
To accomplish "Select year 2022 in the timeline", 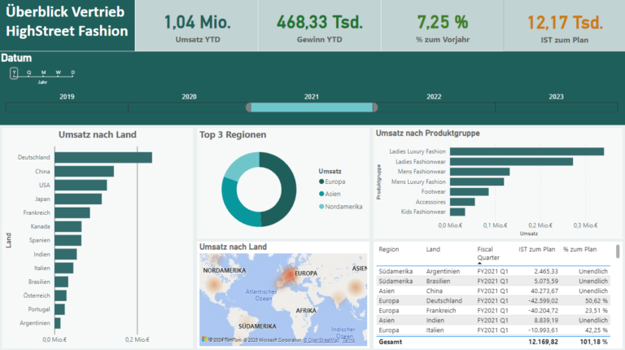I will (x=434, y=107).
